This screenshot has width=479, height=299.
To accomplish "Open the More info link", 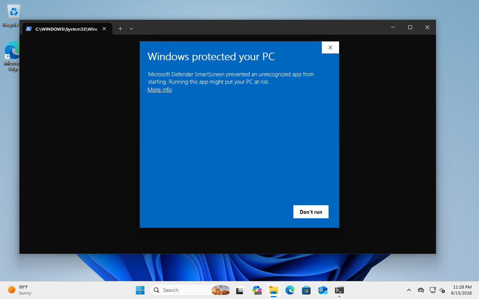I will point(159,90).
